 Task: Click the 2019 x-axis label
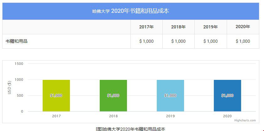point(170,116)
